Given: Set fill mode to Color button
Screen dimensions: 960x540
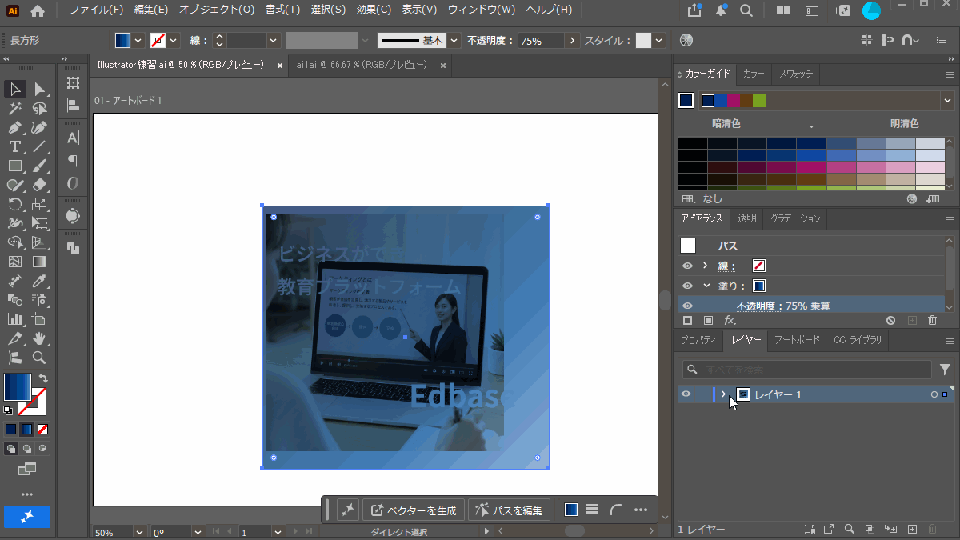Looking at the screenshot, I should pyautogui.click(x=11, y=430).
